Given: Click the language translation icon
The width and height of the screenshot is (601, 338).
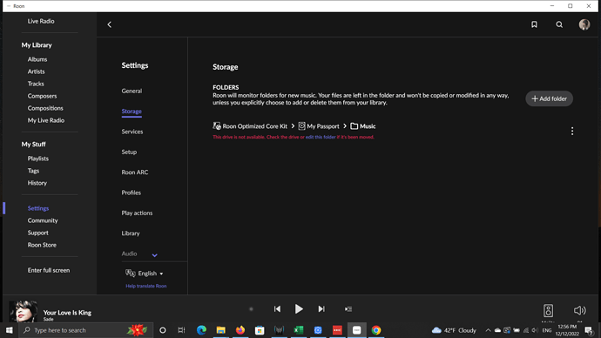Looking at the screenshot, I should click(x=131, y=273).
